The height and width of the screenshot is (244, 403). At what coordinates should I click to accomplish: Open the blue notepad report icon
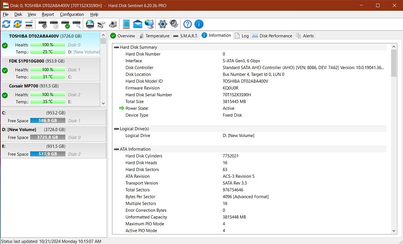click(x=126, y=24)
